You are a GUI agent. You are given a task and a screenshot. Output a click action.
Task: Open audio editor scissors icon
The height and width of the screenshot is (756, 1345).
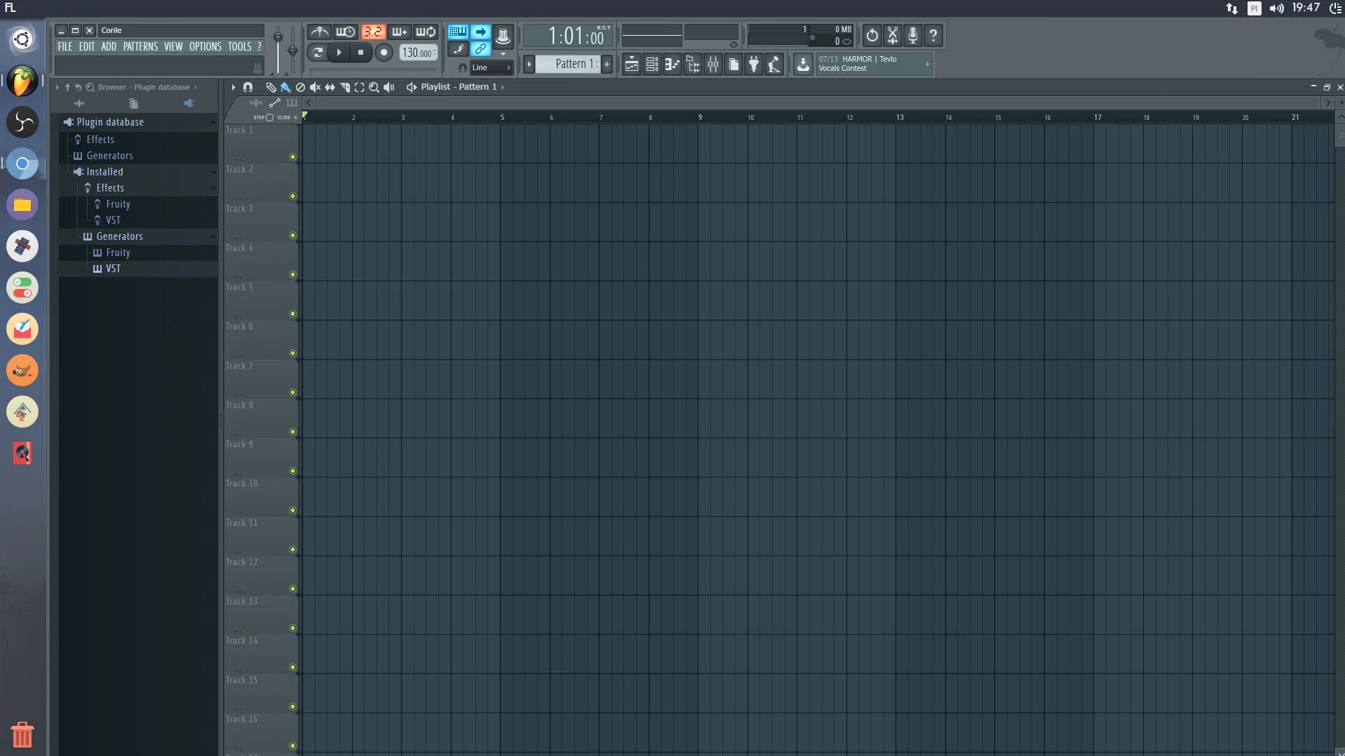(893, 36)
